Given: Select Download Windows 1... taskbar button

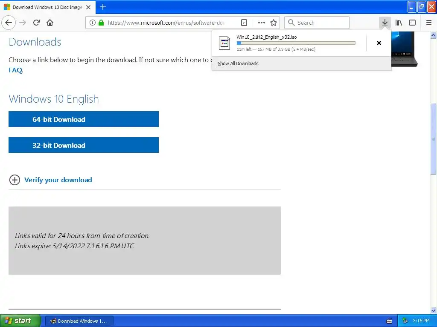Looking at the screenshot, I should click(x=79, y=321).
